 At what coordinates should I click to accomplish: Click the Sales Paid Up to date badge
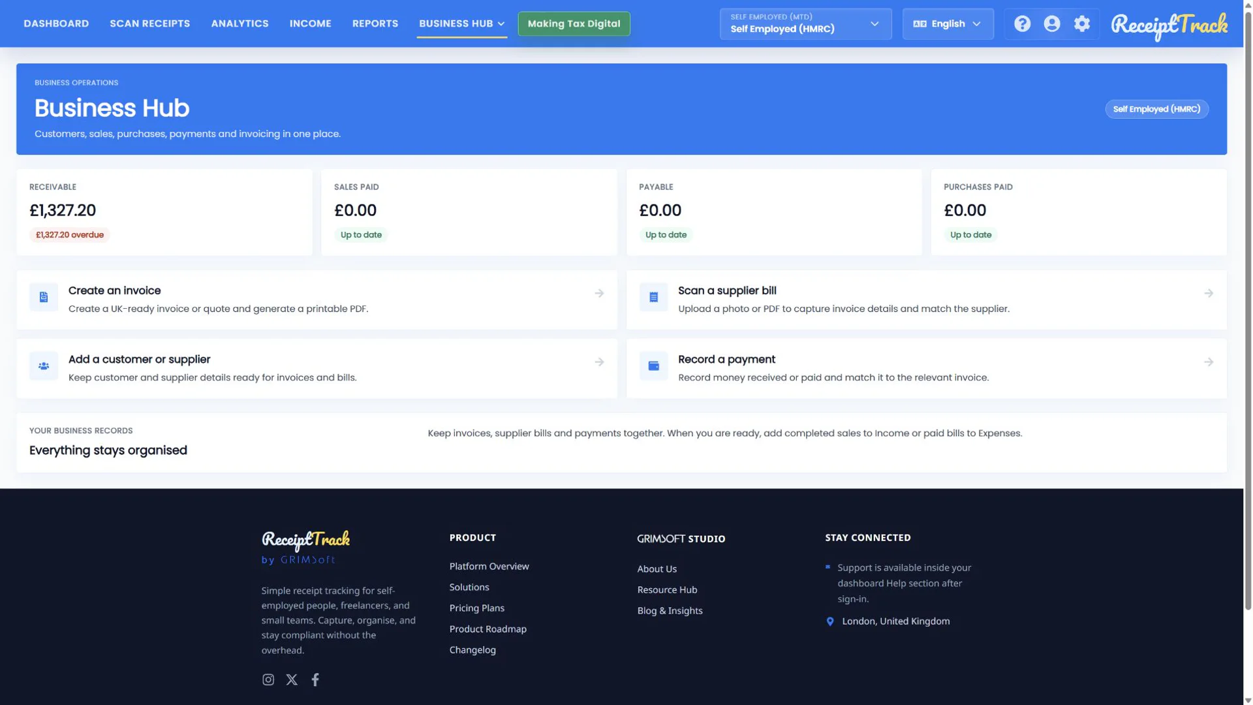click(x=361, y=235)
